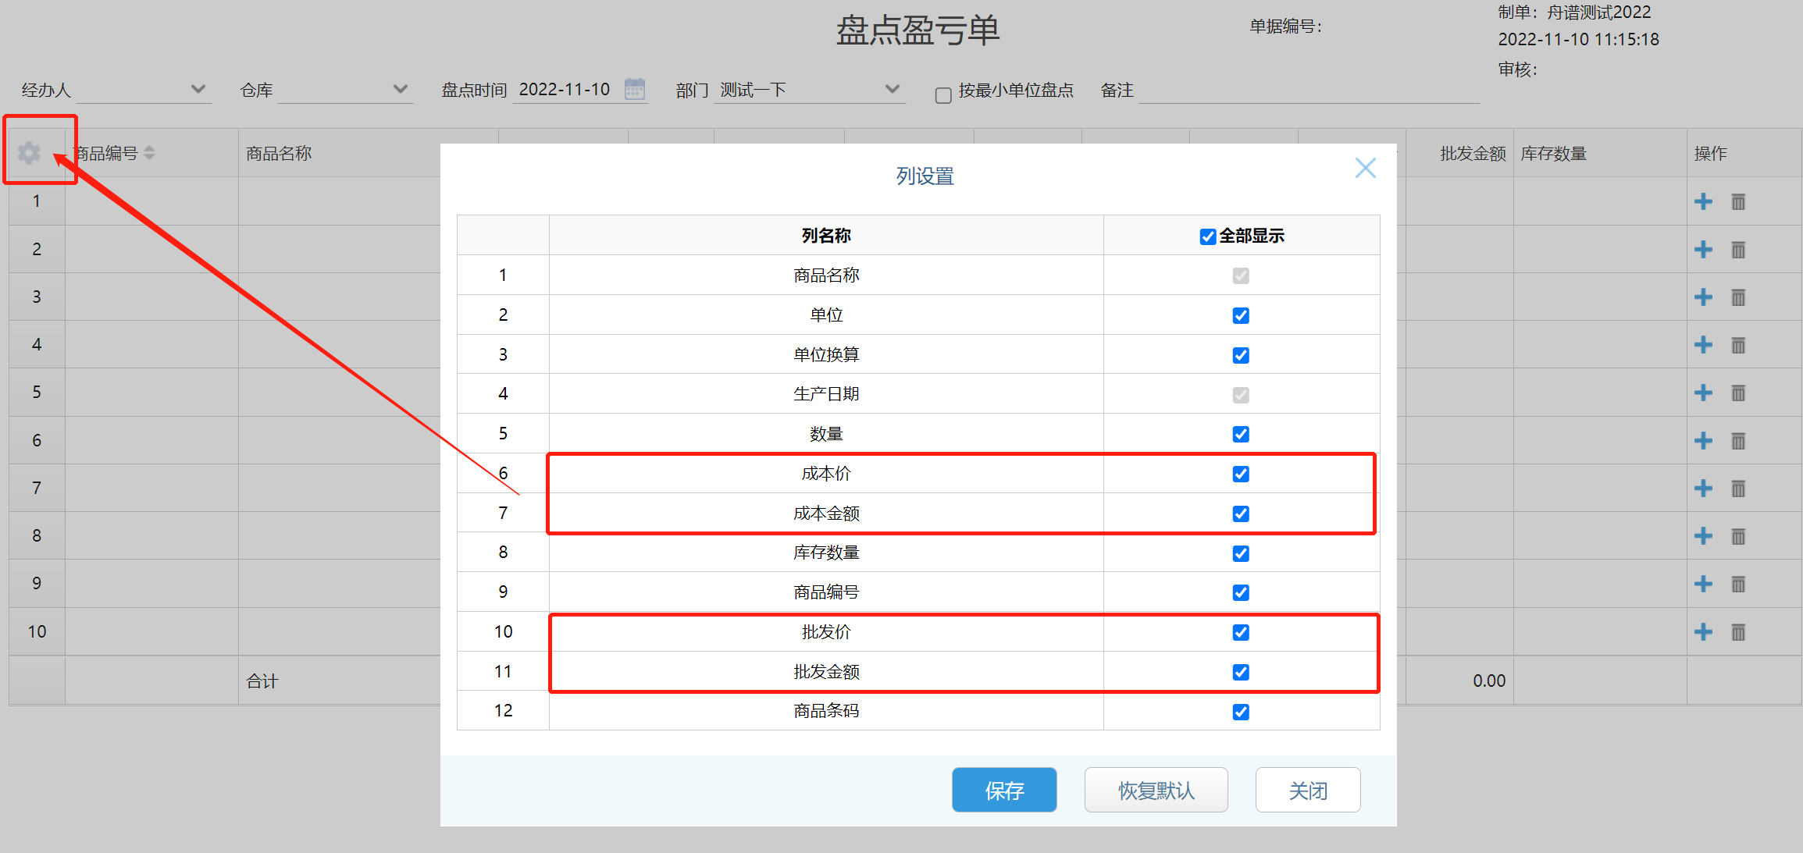
Task: Click the 合计 total row label
Action: coord(262,681)
